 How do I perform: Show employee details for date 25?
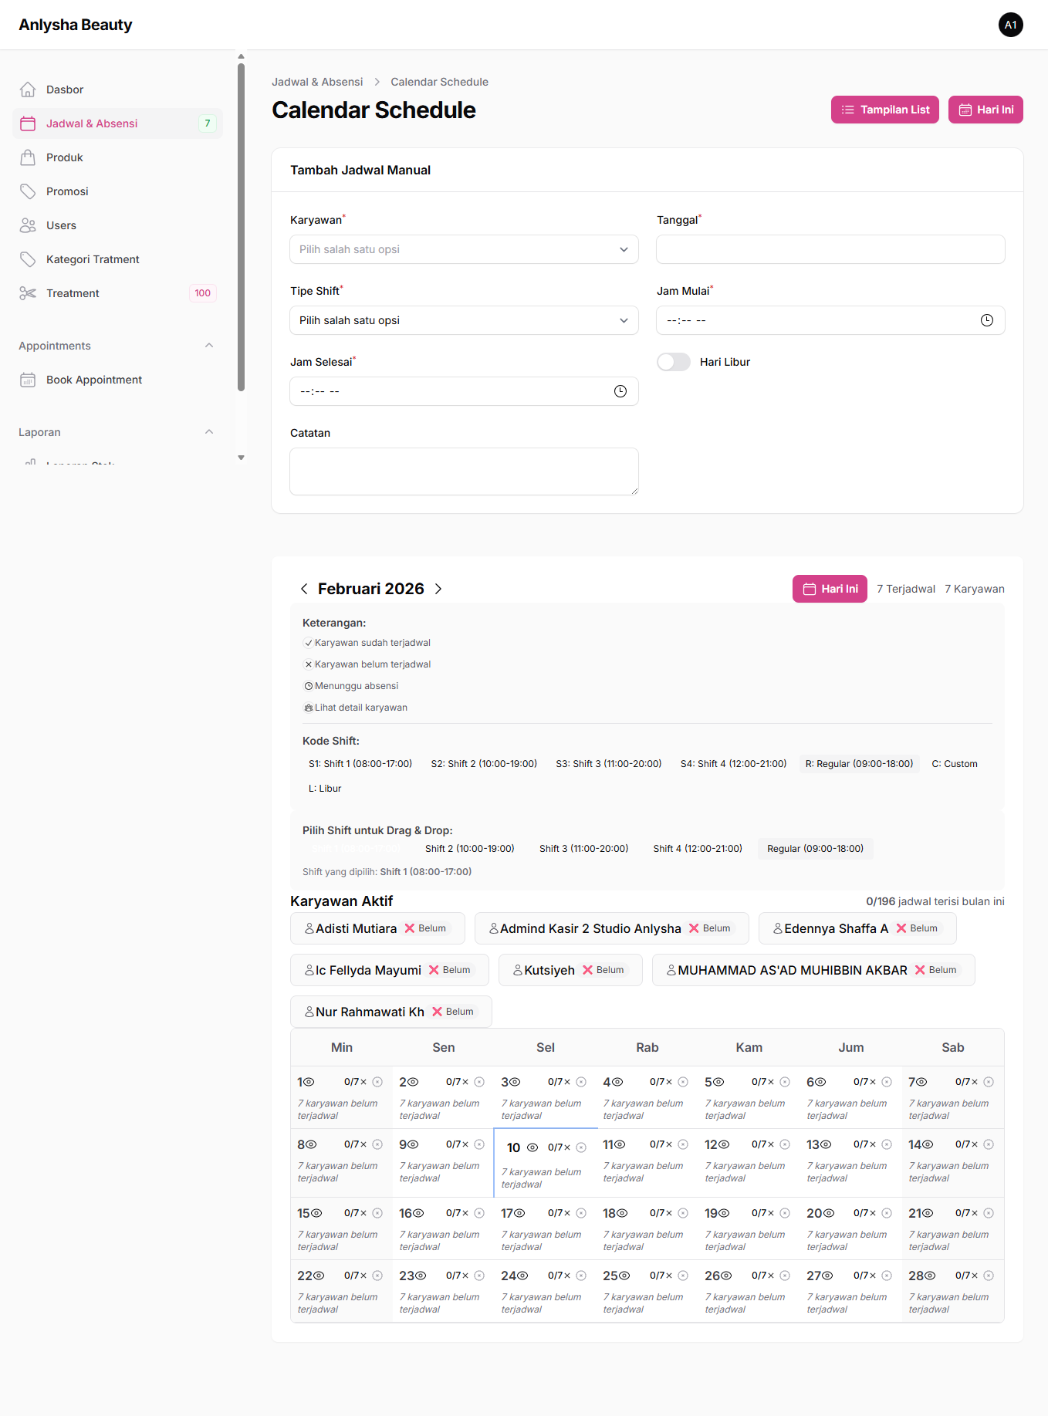pos(624,1276)
